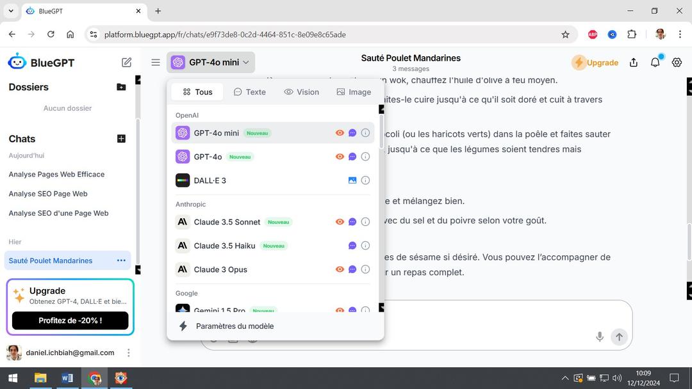
Task: Select the Image filter tab
Action: coord(354,92)
